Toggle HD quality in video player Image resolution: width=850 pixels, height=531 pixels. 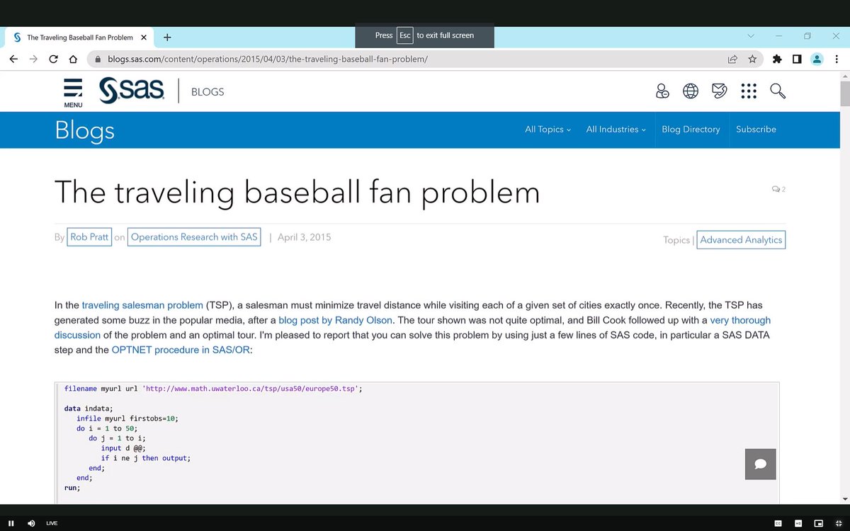[798, 523]
